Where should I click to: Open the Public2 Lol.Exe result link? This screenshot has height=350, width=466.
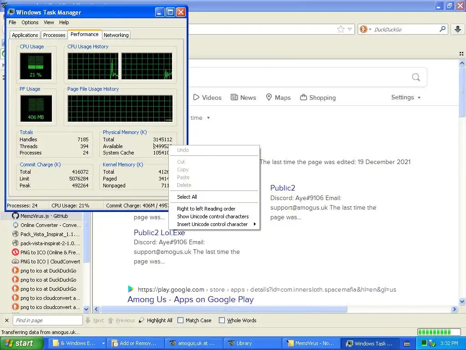click(x=159, y=232)
